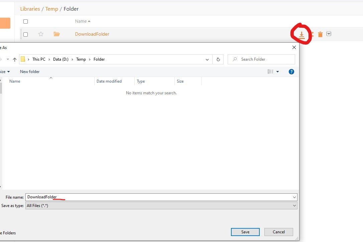Expand the address bar previous locations chevron
The image size is (363, 242).
pos(207,59)
